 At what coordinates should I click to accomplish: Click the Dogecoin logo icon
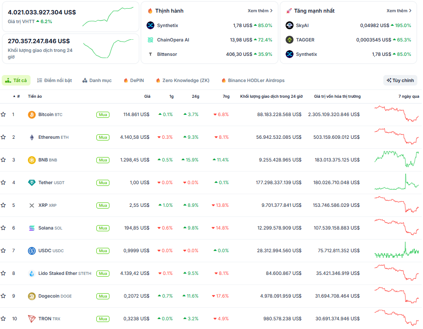point(31,296)
